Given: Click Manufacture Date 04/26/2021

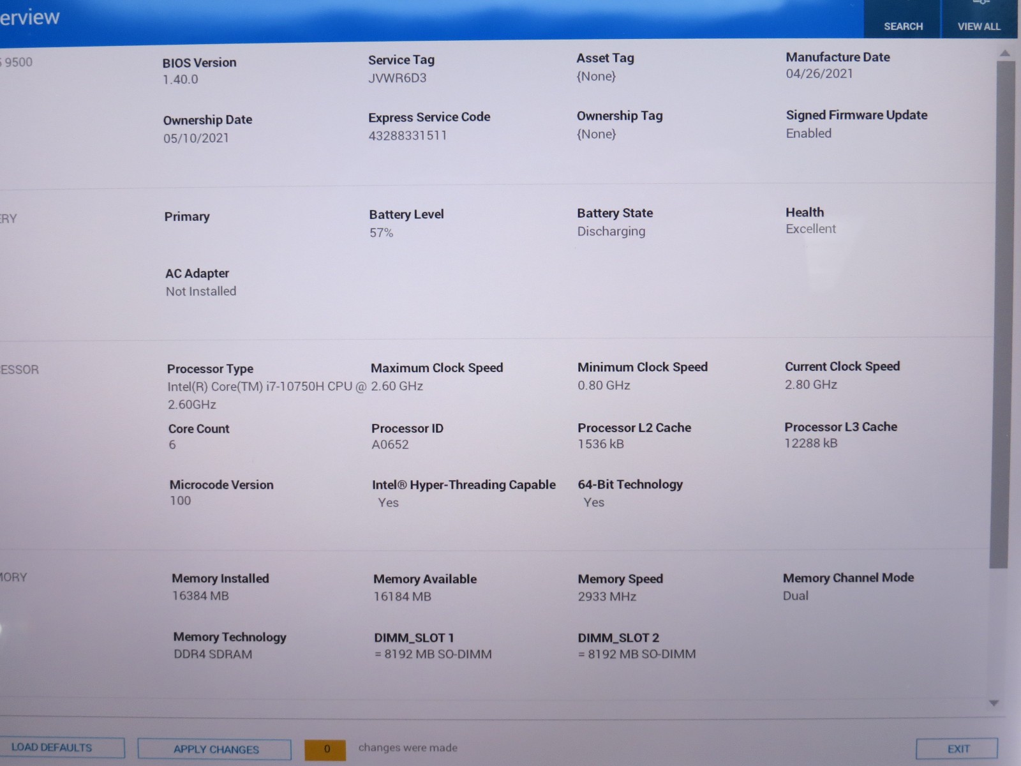Looking at the screenshot, I should click(x=819, y=73).
